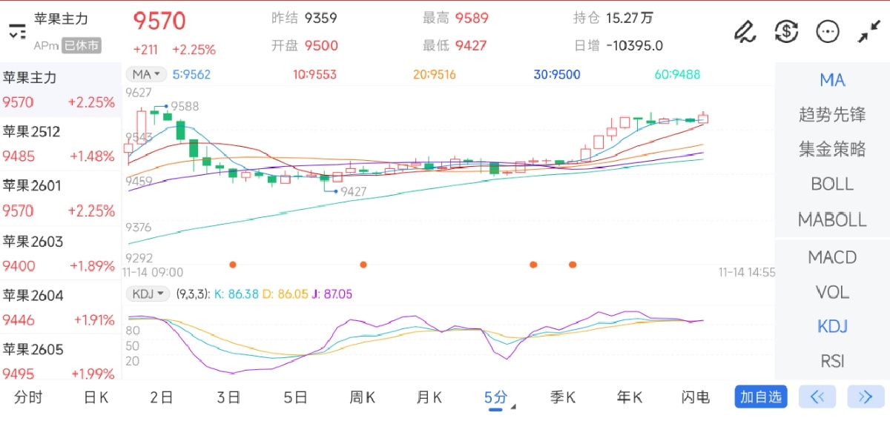Collapse chart from fullscreen arrows icon
The height and width of the screenshot is (424, 890).
pyautogui.click(x=868, y=31)
